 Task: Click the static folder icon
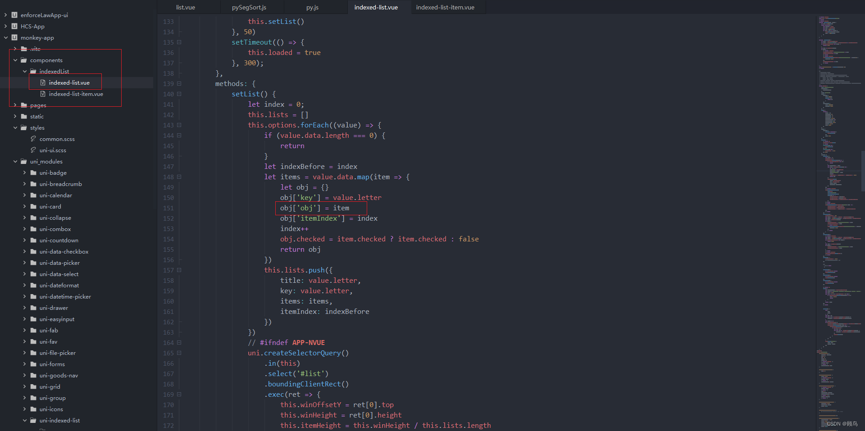24,116
